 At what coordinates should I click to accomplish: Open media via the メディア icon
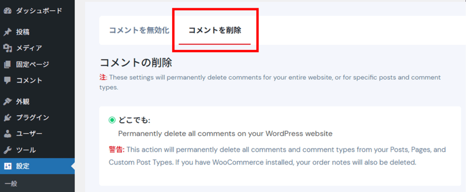click(7, 48)
